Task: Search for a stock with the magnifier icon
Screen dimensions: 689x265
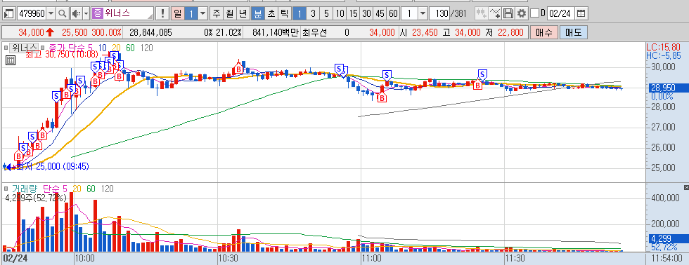Action: click(x=63, y=13)
